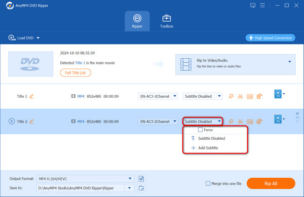The image size is (304, 197).
Task: Rename Title 1 with pencil icon
Action: [31, 96]
